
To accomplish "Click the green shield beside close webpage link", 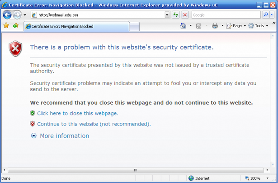I will click(33, 113).
